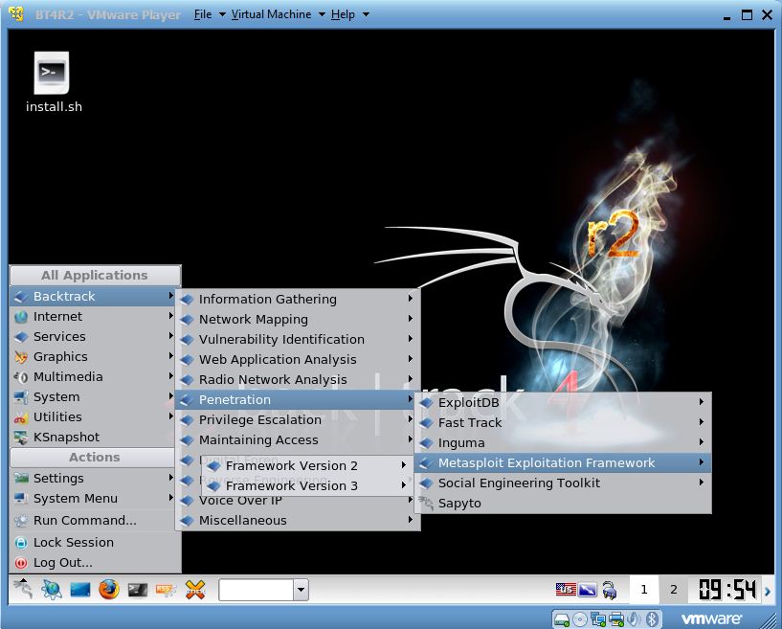Launch the Konqueror browser icon in the panel
This screenshot has width=782, height=629.
(x=52, y=590)
